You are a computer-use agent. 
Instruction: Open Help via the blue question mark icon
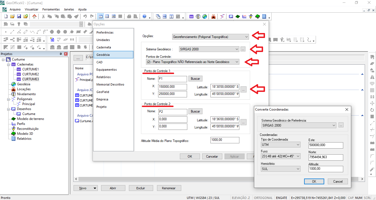tap(144, 17)
